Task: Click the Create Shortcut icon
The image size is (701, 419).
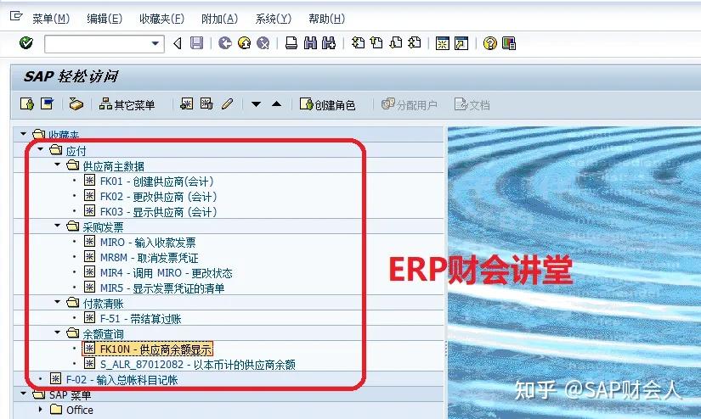Action: pos(461,43)
